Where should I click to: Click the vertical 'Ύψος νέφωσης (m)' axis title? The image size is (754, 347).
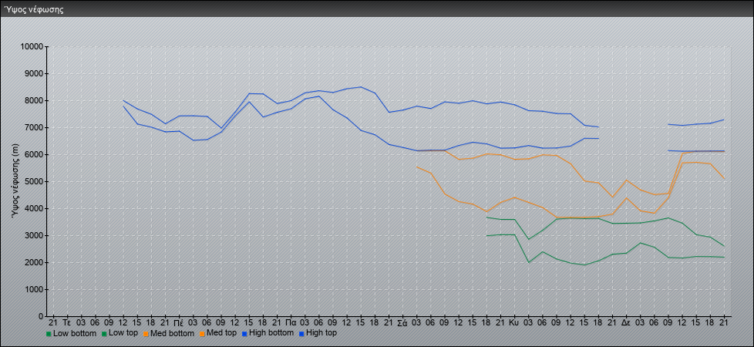coord(15,180)
